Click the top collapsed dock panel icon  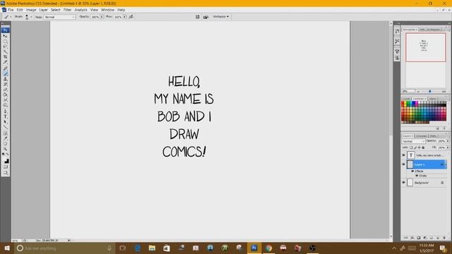(x=397, y=31)
